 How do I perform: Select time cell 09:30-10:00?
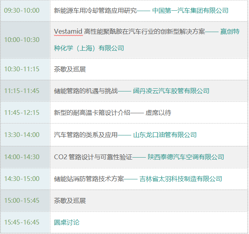(x=25, y=11)
